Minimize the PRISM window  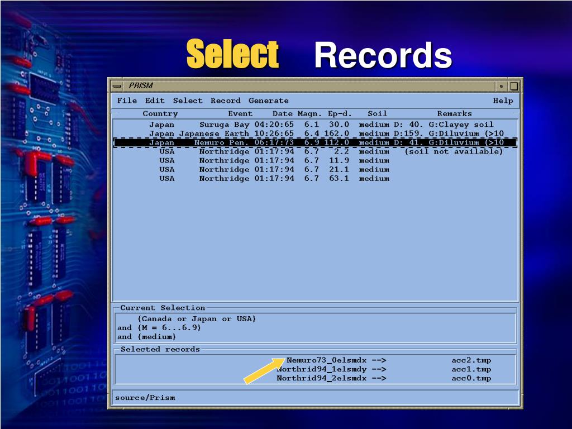click(x=501, y=86)
